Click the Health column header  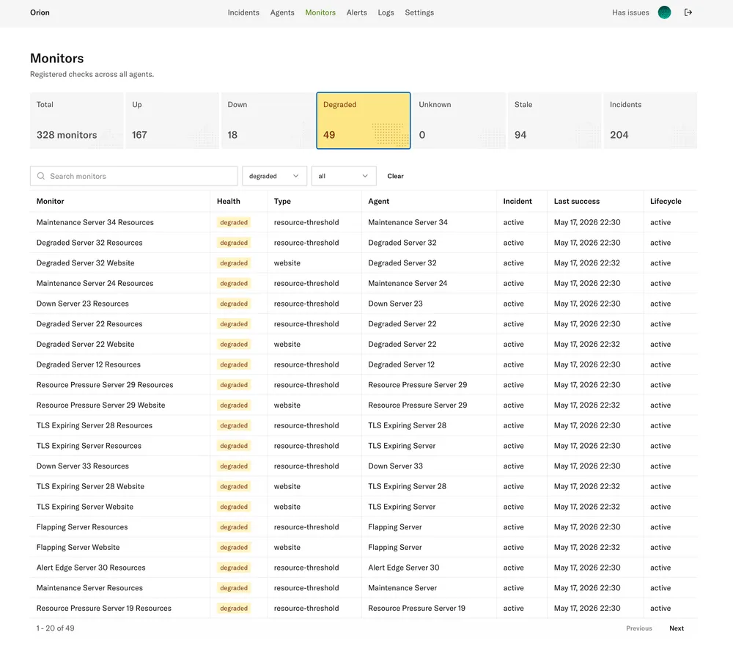click(x=229, y=201)
